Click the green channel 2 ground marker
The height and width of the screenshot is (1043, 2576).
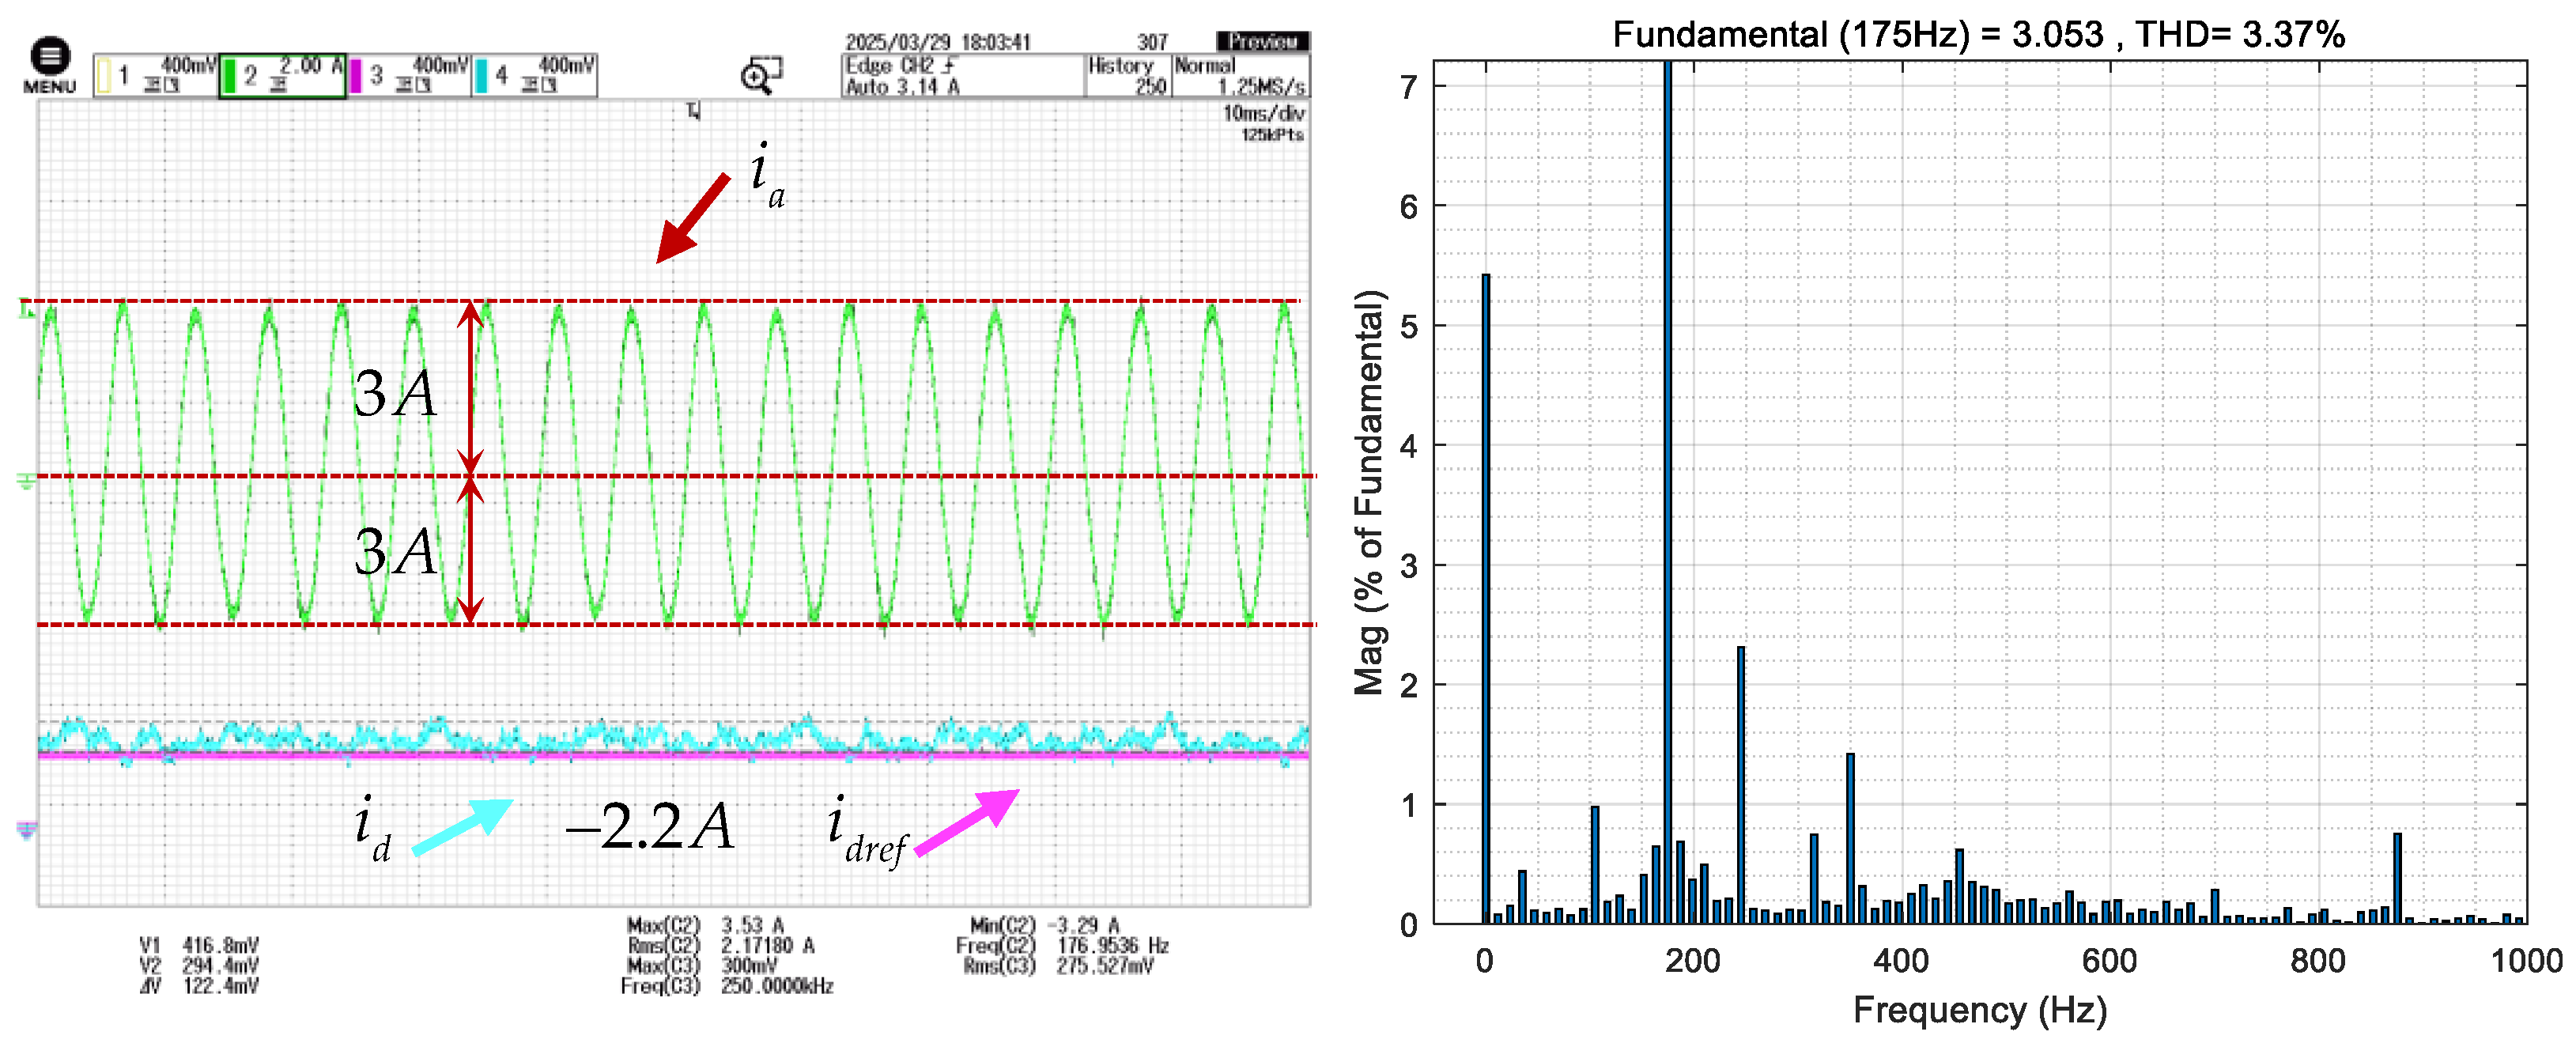pos(26,482)
